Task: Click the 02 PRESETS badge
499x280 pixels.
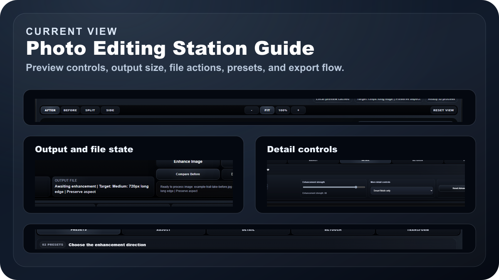Action: pos(53,245)
